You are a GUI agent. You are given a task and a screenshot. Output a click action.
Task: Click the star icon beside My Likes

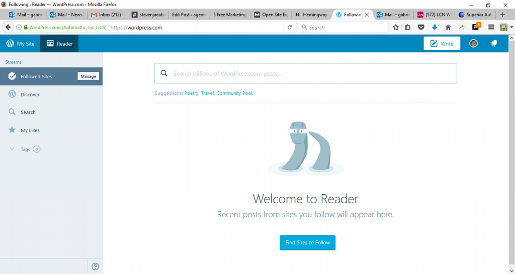[12, 130]
